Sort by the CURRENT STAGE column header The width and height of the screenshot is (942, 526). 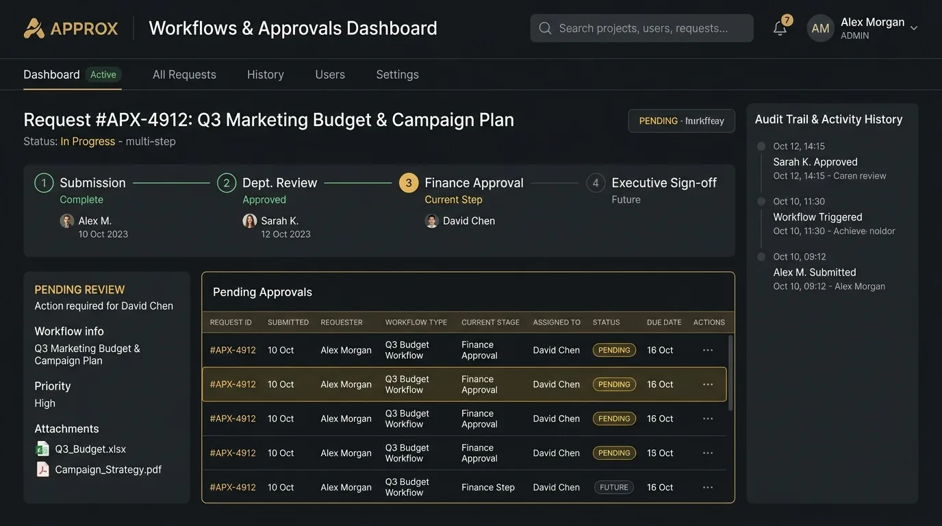490,322
